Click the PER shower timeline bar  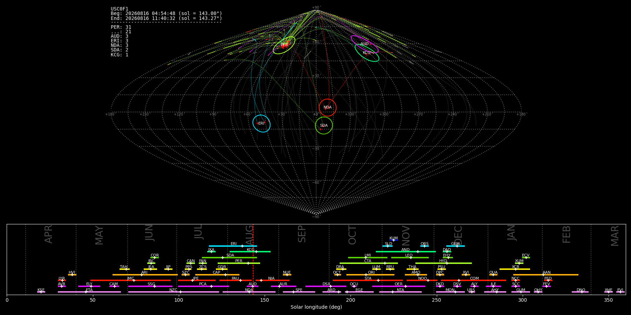[239, 263]
